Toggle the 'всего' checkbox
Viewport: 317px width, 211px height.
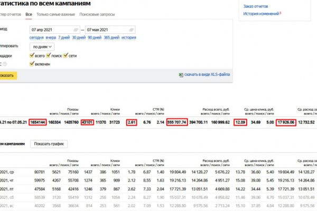click(32, 55)
